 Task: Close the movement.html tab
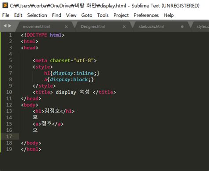click(x=66, y=26)
